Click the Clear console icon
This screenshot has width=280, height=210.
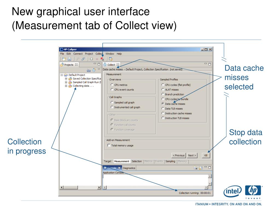point(196,168)
